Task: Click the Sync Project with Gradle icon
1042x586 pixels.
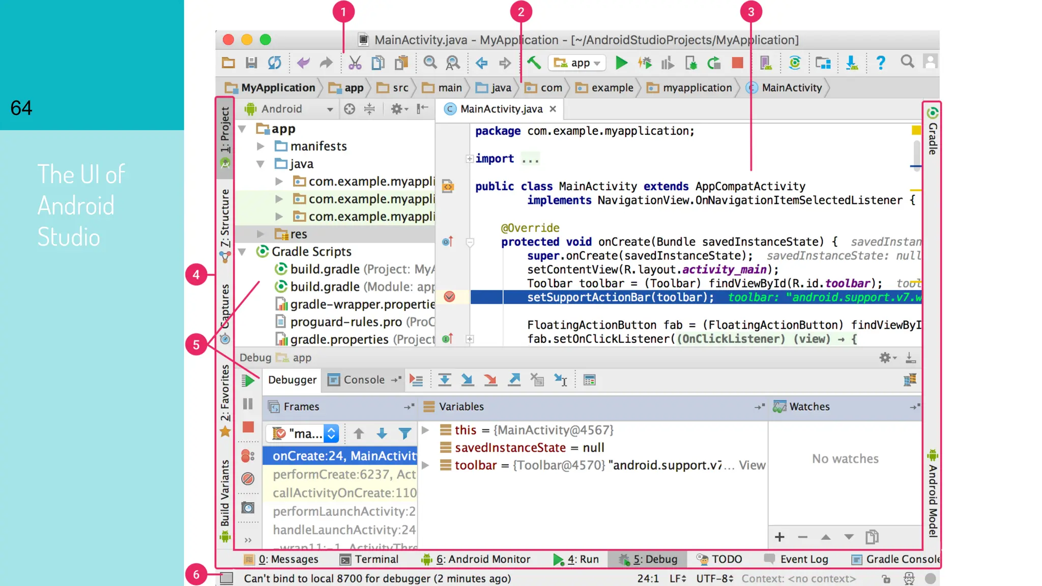Action: 795,63
